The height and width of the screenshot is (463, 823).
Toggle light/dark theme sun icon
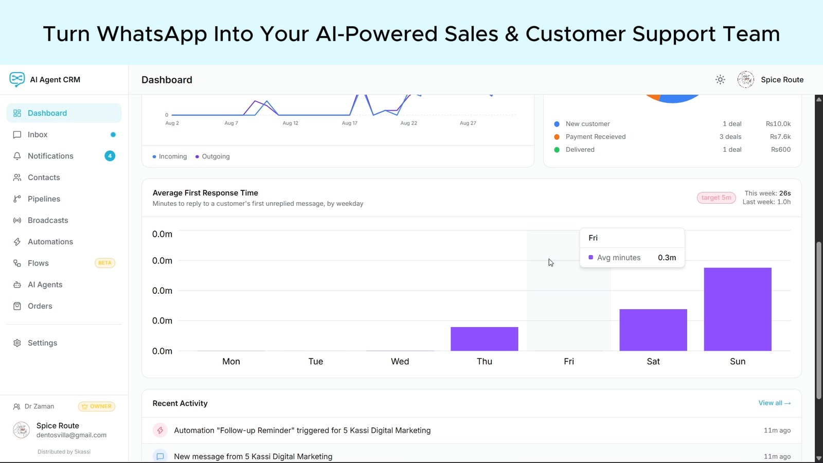(x=720, y=80)
